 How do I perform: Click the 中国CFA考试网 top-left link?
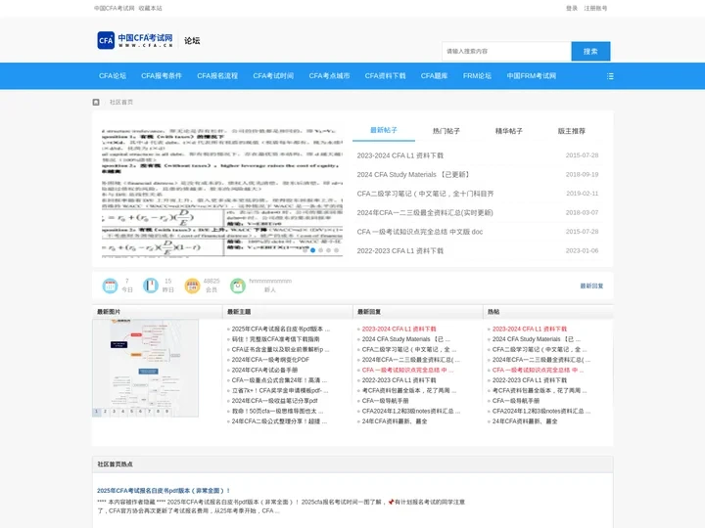114,8
